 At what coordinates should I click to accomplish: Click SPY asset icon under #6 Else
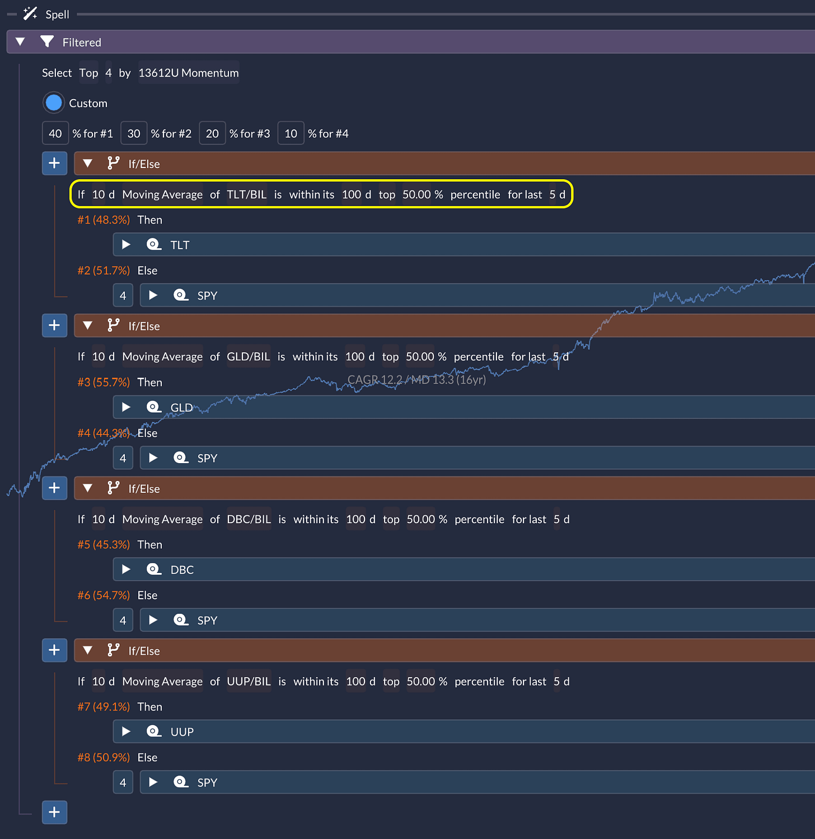pos(180,619)
